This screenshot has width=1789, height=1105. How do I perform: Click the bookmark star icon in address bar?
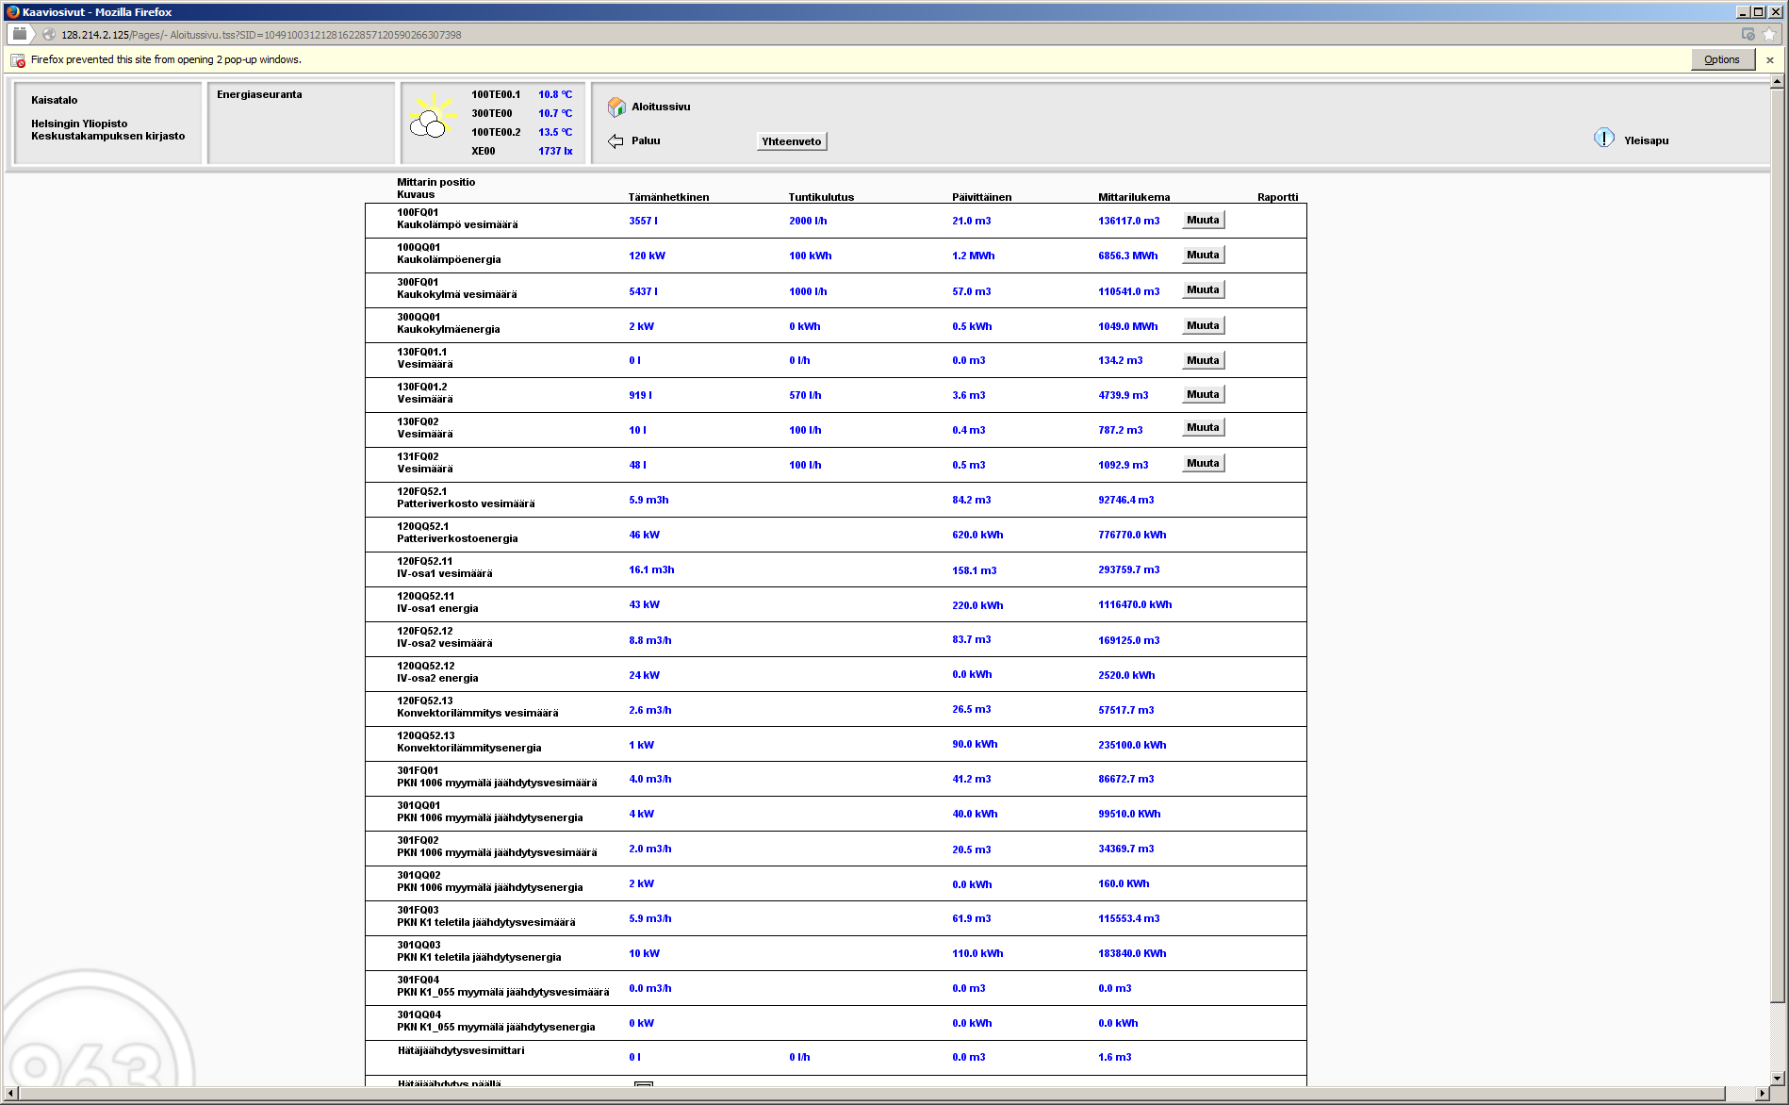(1769, 35)
